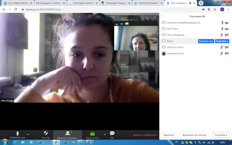The height and width of the screenshot is (145, 232).
Task: Launch Internet Explorer from taskbar
Action: point(14,142)
